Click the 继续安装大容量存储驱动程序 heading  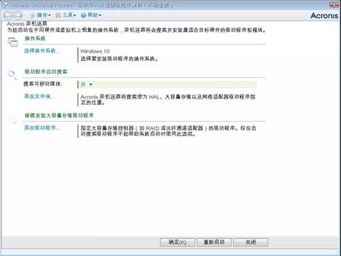point(59,116)
